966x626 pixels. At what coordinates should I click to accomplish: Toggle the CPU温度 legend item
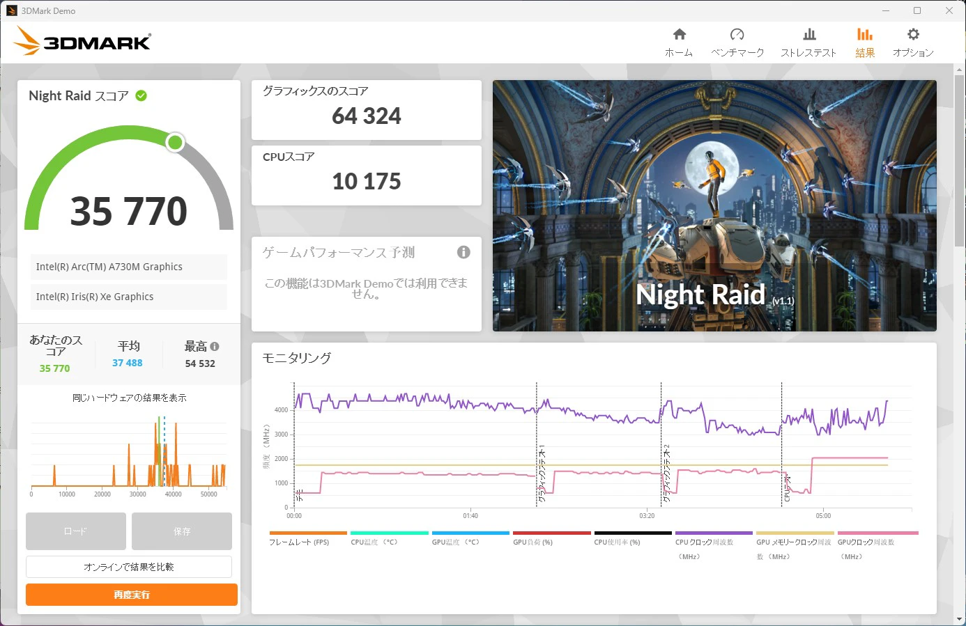[x=389, y=538]
